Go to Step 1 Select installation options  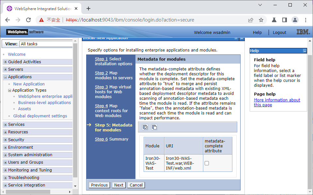[101, 59]
